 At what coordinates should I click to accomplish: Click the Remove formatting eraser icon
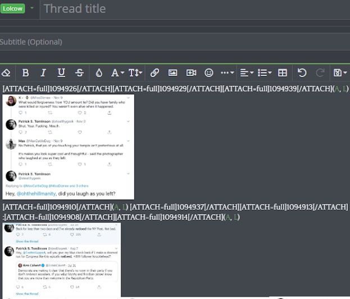coord(6,73)
